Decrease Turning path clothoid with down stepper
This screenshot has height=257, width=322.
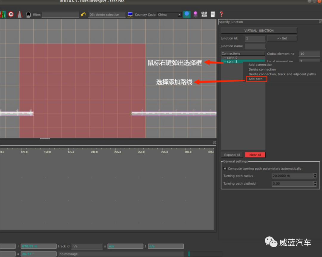coord(315,185)
